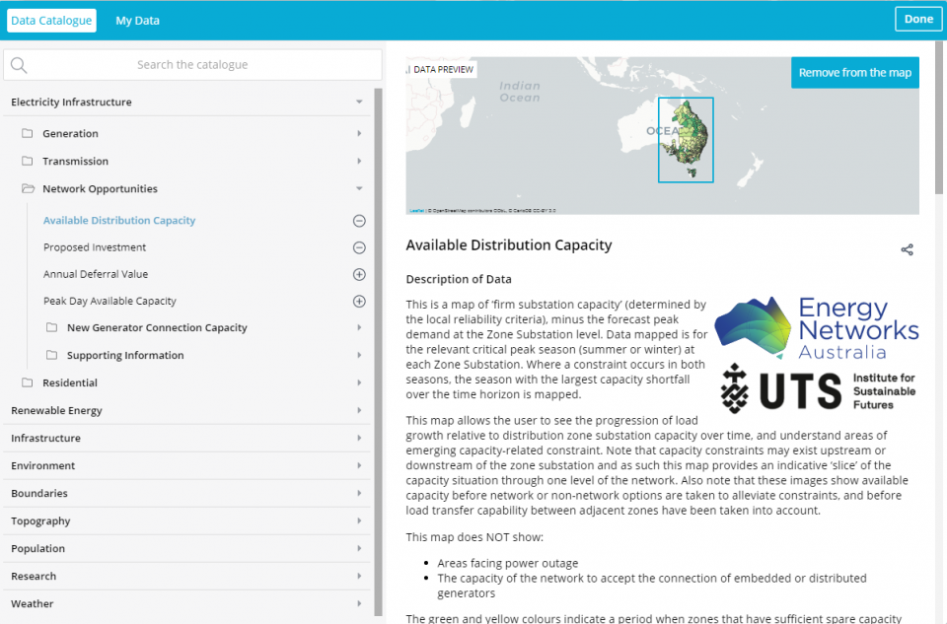Click the open Network Opportunities folder icon

tap(28, 189)
